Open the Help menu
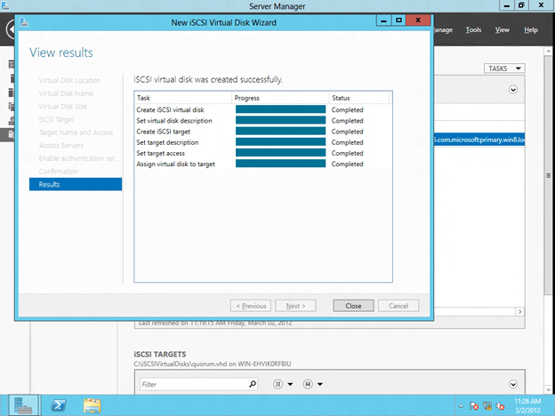 pyautogui.click(x=531, y=29)
